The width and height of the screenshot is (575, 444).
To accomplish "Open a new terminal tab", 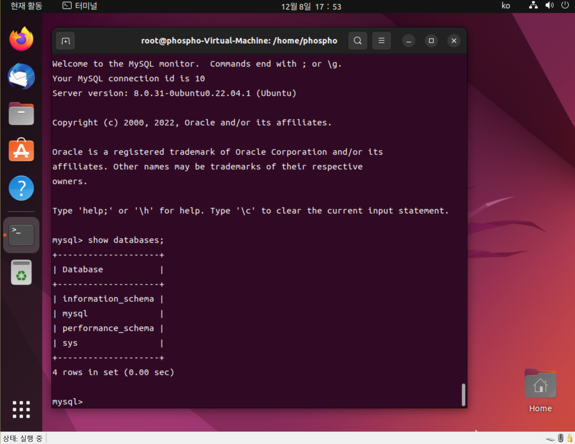I will coord(66,41).
